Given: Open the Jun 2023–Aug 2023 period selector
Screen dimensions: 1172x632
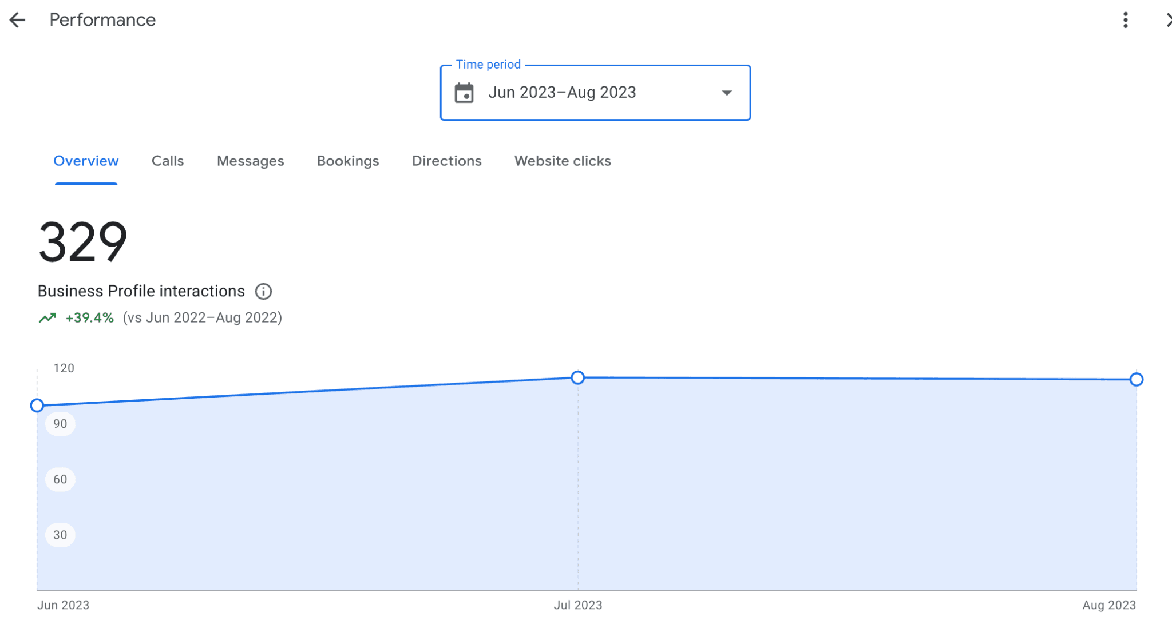Looking at the screenshot, I should click(562, 93).
